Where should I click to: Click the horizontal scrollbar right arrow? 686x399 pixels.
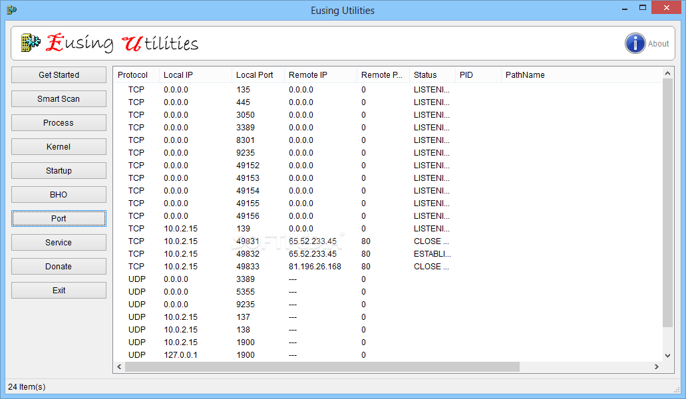tap(656, 366)
